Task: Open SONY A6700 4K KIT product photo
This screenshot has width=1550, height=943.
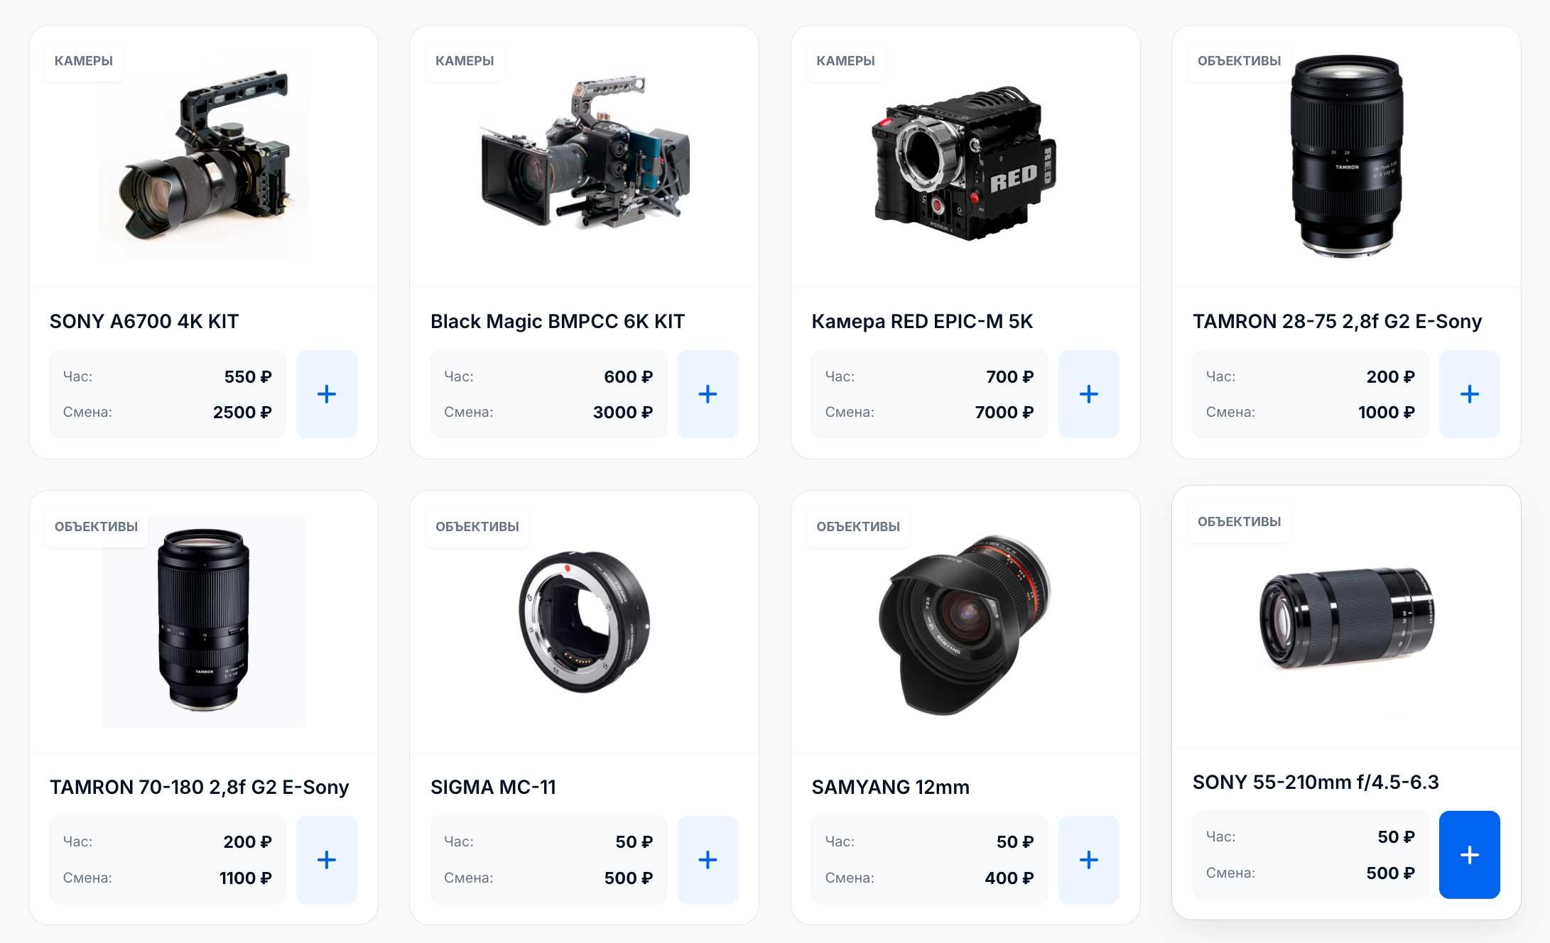Action: coord(204,156)
